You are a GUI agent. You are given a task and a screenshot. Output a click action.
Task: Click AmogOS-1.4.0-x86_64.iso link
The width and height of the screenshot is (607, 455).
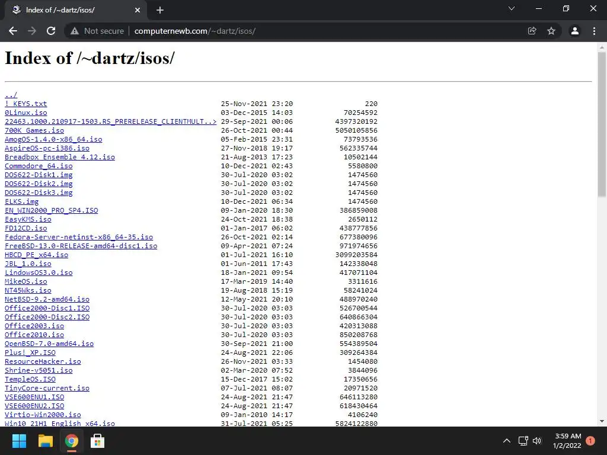point(53,139)
